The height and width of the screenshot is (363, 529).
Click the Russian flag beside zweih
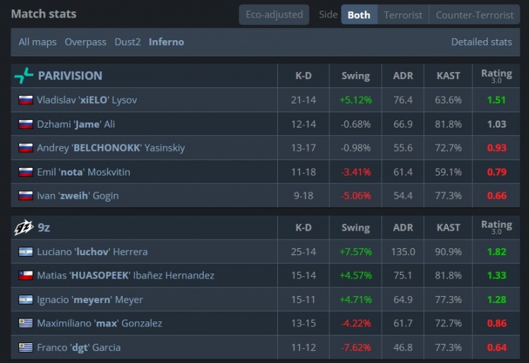[x=25, y=196]
